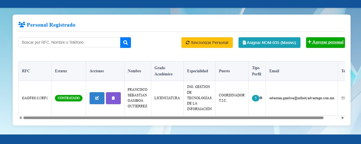Click the LICENCIATURA cell
Viewport: 361px width, 144px height.
(167, 98)
